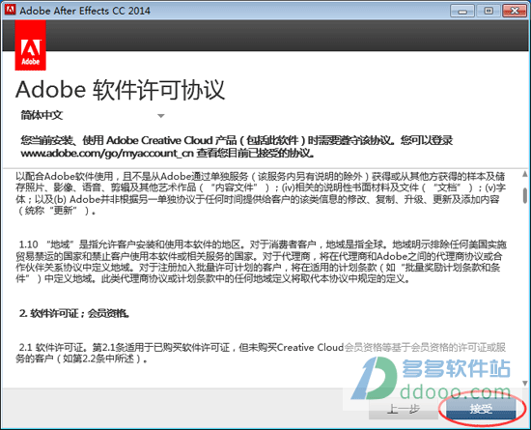This screenshot has height=430, width=531.
Task: Click the license text scrollbar thumb
Action: [525, 195]
